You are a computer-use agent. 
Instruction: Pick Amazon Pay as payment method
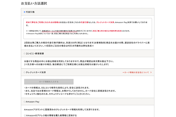25,102
